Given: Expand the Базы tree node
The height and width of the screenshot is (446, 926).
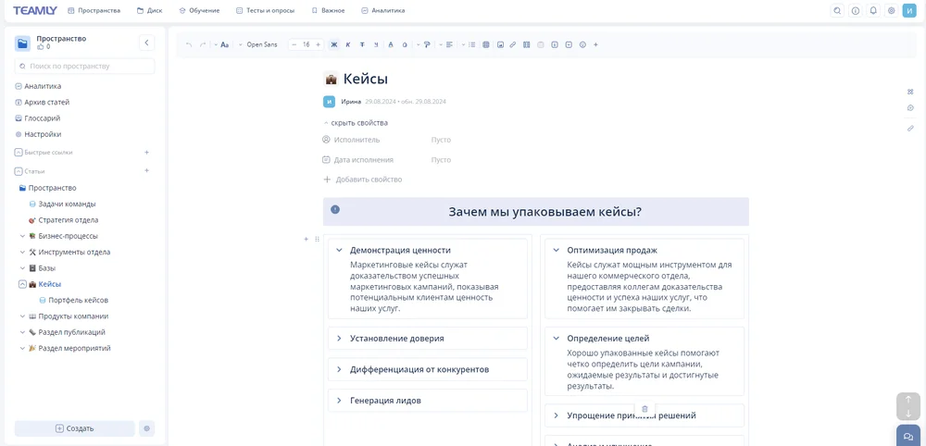Looking at the screenshot, I should (22, 267).
